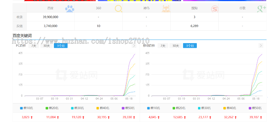Toggle 前10名 blue legend in PC chart
This screenshot has width=268, height=124.
pos(27,108)
